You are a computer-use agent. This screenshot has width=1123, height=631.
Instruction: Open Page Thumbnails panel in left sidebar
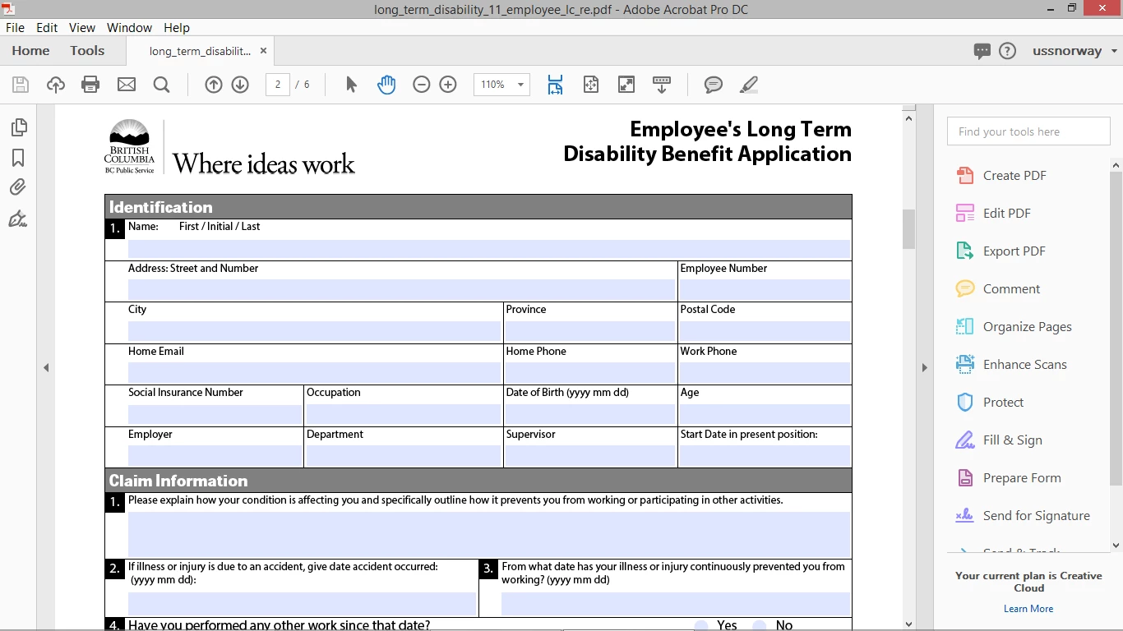coord(18,127)
